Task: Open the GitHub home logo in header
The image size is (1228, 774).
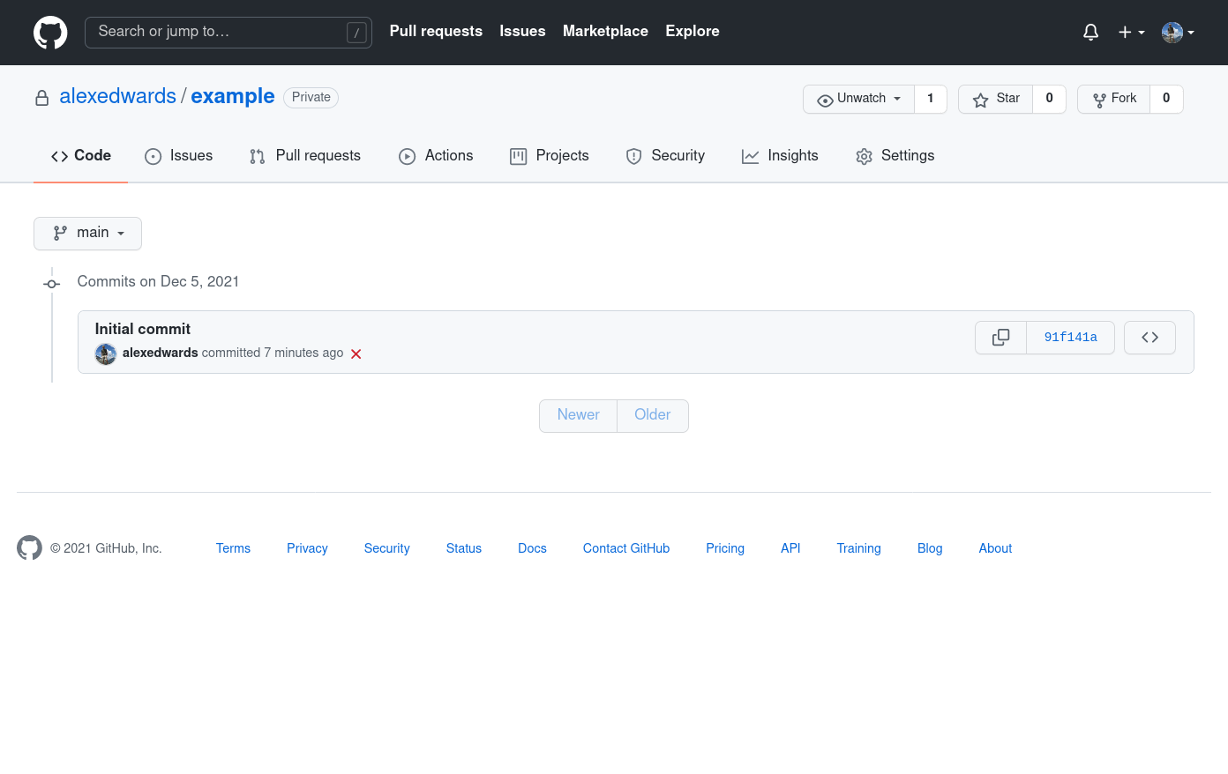Action: [x=50, y=33]
